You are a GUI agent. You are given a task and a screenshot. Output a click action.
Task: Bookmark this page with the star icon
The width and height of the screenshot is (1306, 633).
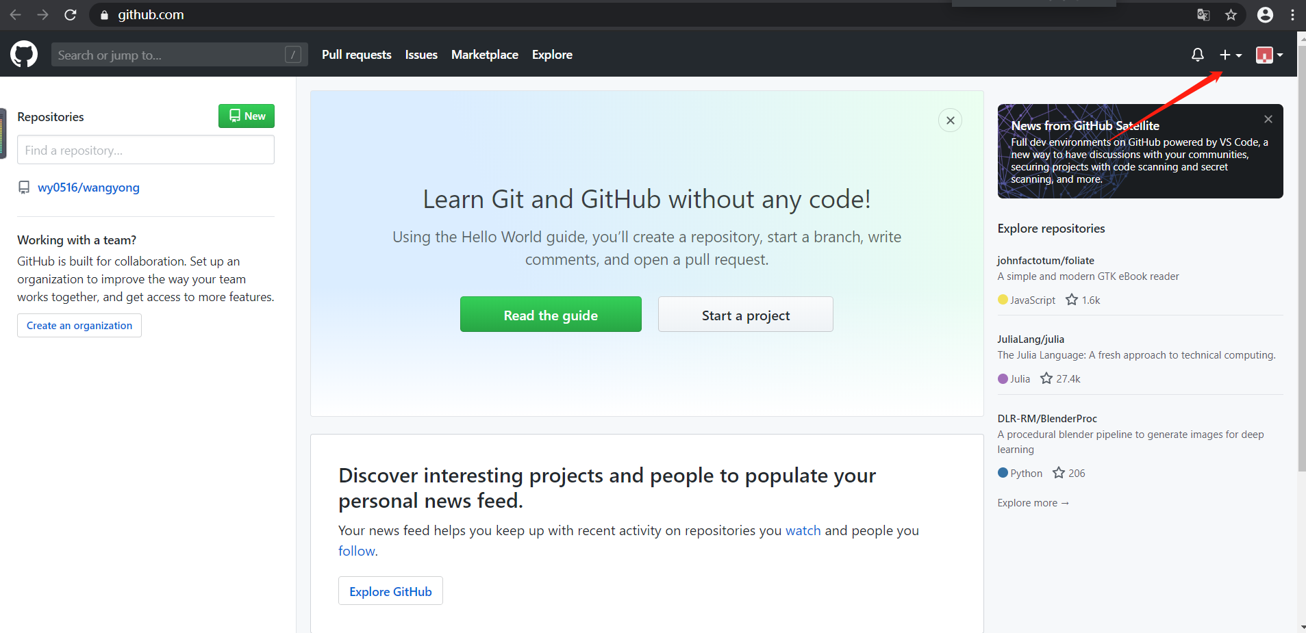click(x=1231, y=14)
